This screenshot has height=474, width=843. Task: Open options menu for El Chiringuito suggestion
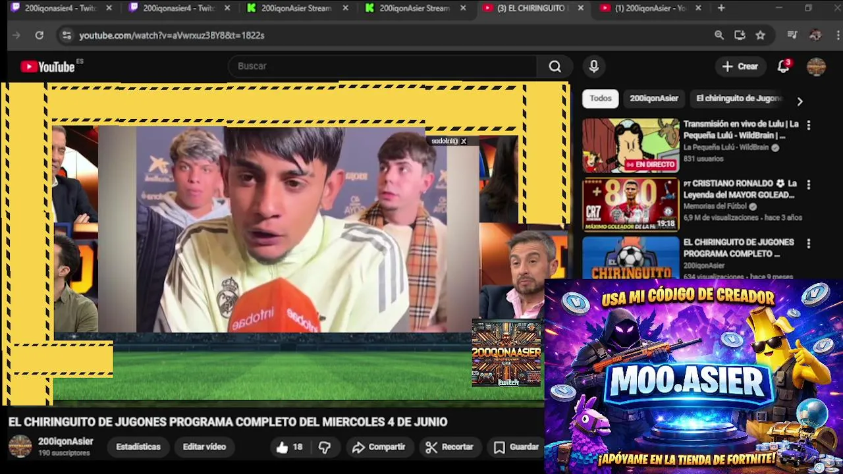pyautogui.click(x=809, y=244)
